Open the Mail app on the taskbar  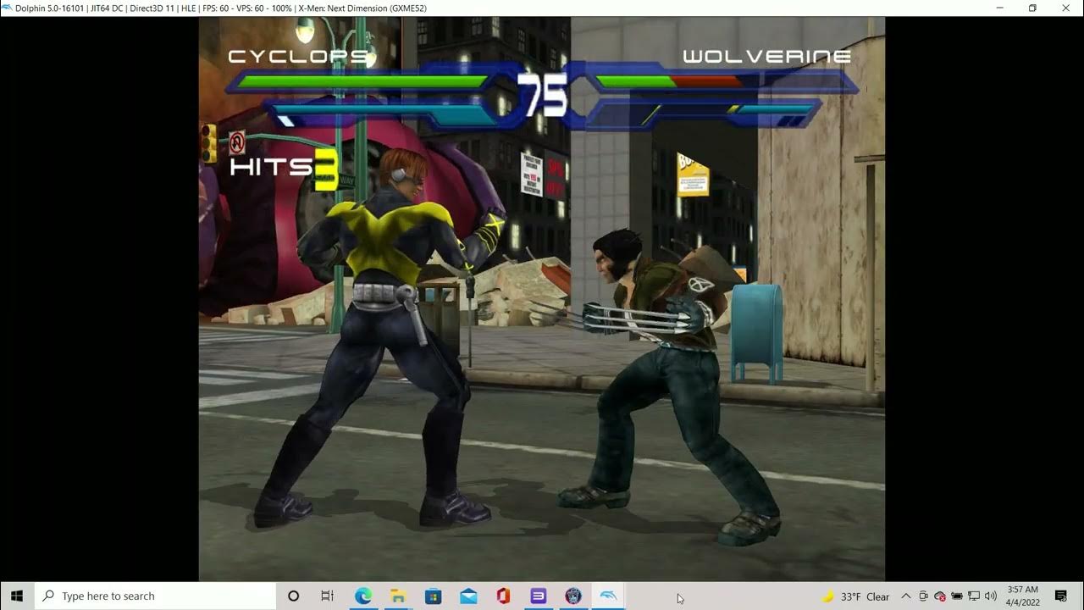[x=468, y=596]
